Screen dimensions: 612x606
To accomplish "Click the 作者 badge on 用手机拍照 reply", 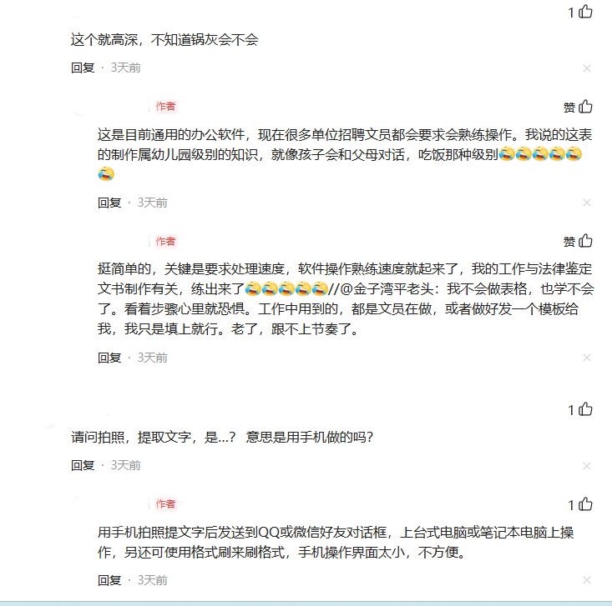I will point(165,504).
